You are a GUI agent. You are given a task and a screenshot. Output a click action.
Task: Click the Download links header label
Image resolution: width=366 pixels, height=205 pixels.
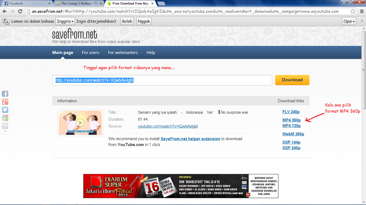291,101
